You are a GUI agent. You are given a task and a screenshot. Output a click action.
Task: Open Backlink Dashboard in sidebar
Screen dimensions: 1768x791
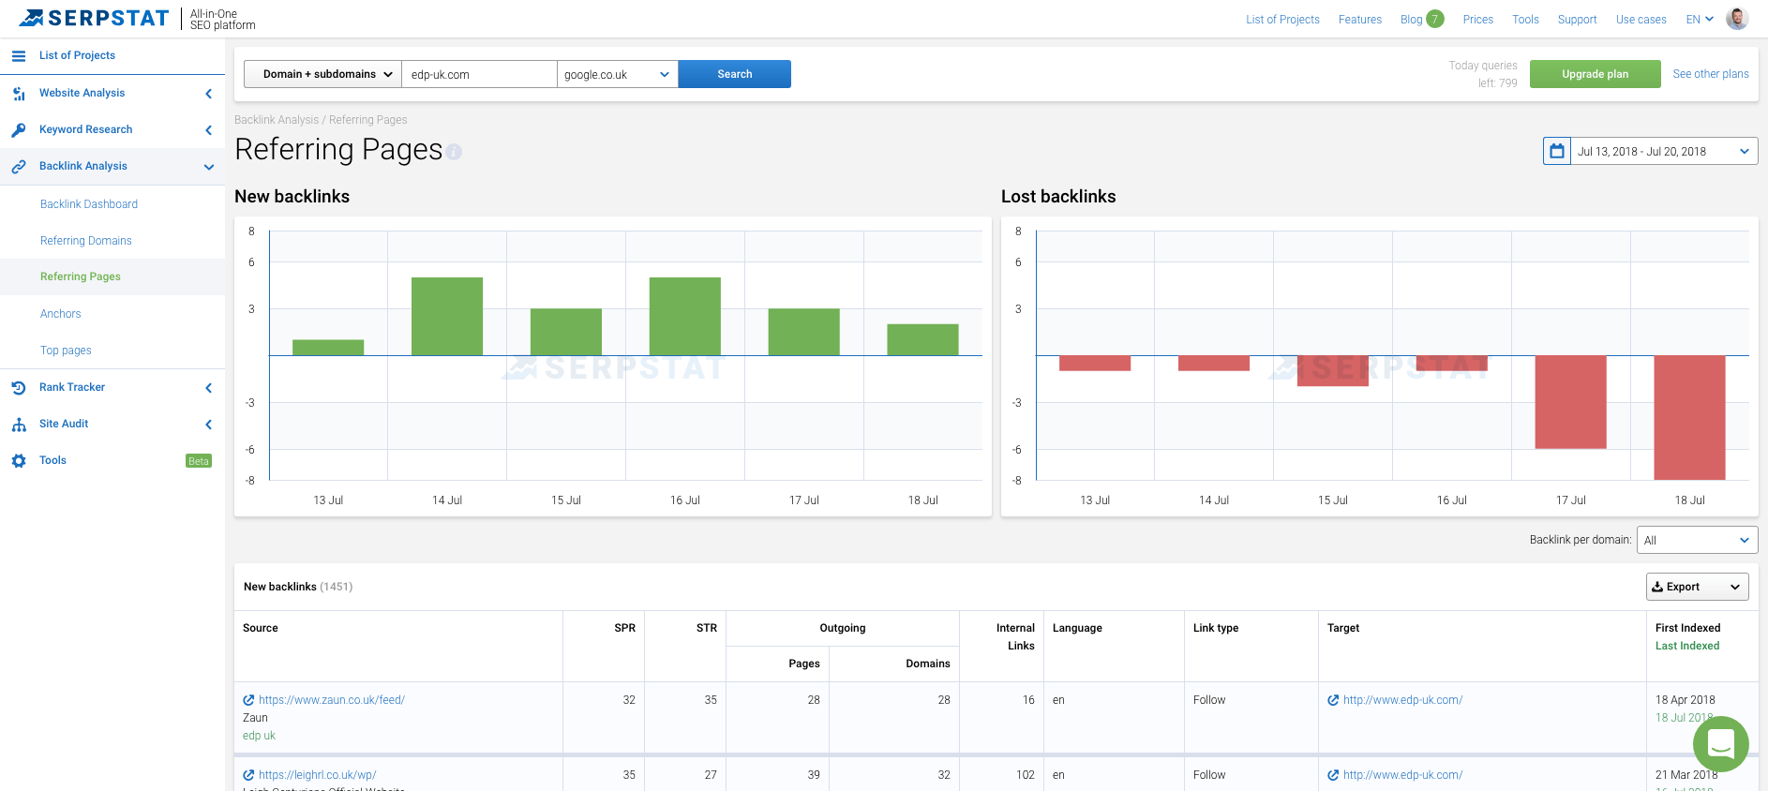pyautogui.click(x=89, y=204)
